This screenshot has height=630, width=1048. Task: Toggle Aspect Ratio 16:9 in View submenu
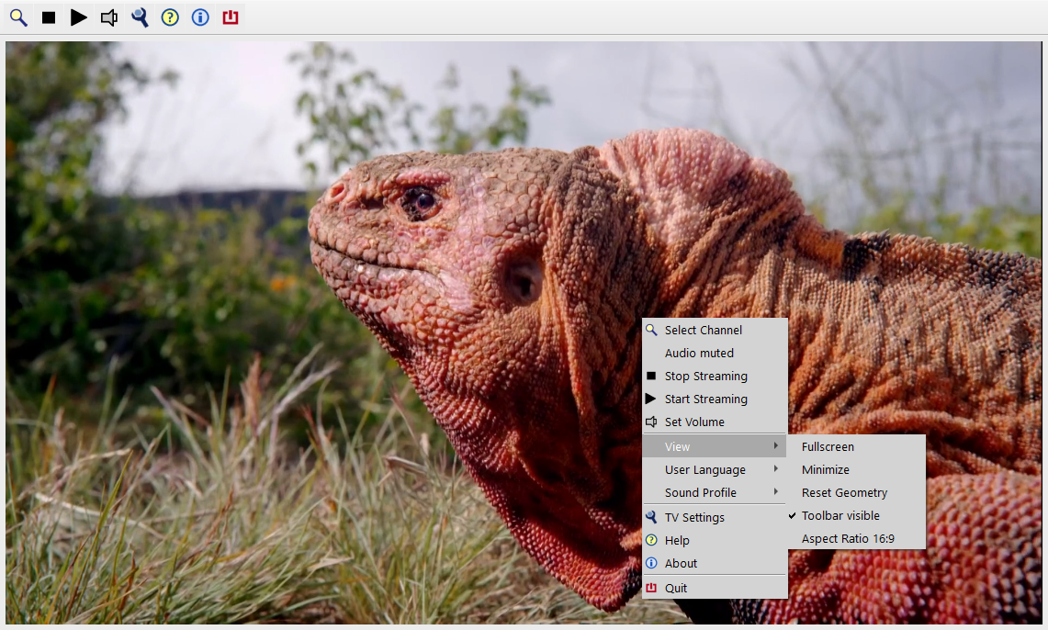tap(848, 539)
